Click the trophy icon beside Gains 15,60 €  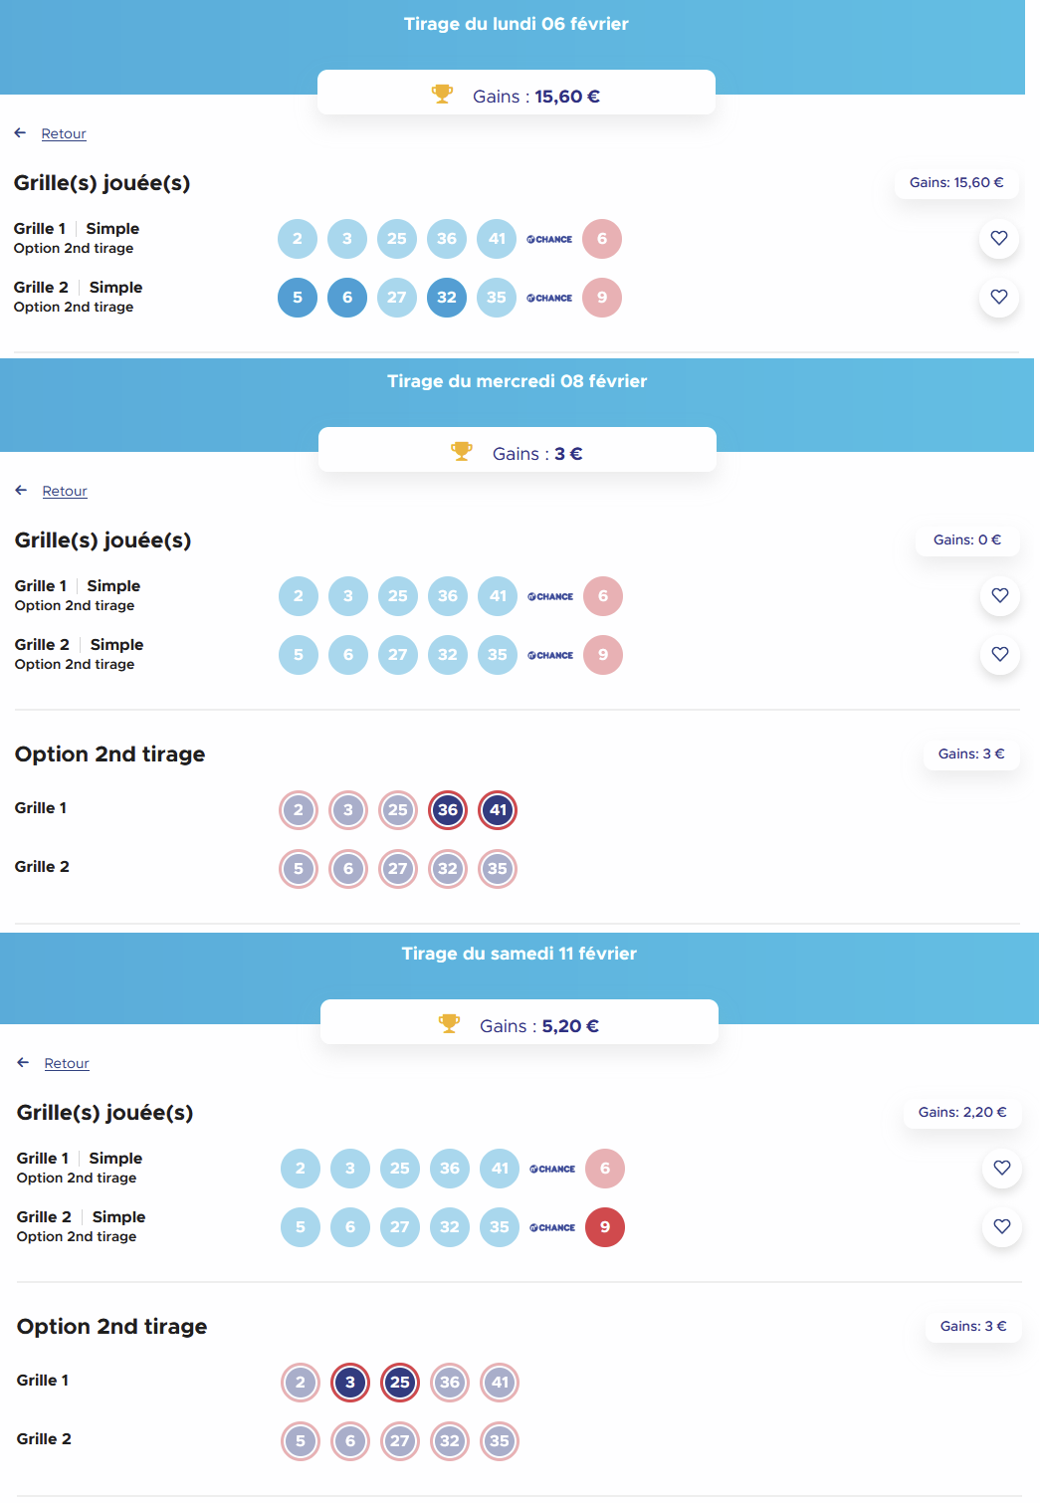click(x=442, y=95)
